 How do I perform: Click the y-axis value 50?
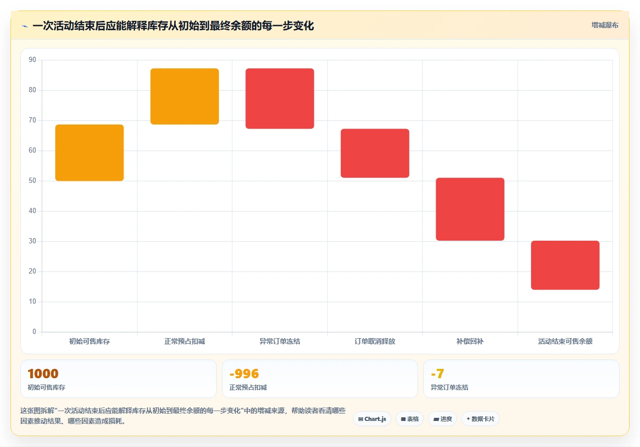click(x=32, y=181)
